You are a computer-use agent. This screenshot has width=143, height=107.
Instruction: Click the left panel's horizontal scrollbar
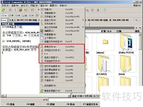36,96
